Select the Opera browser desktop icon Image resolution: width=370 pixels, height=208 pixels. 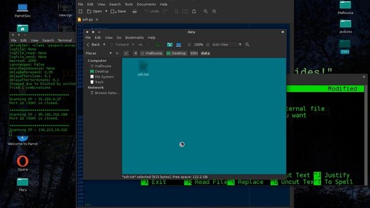pyautogui.click(x=23, y=163)
